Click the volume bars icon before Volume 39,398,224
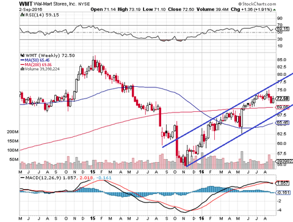Viewport: 293px width, 222px height. tap(23, 69)
